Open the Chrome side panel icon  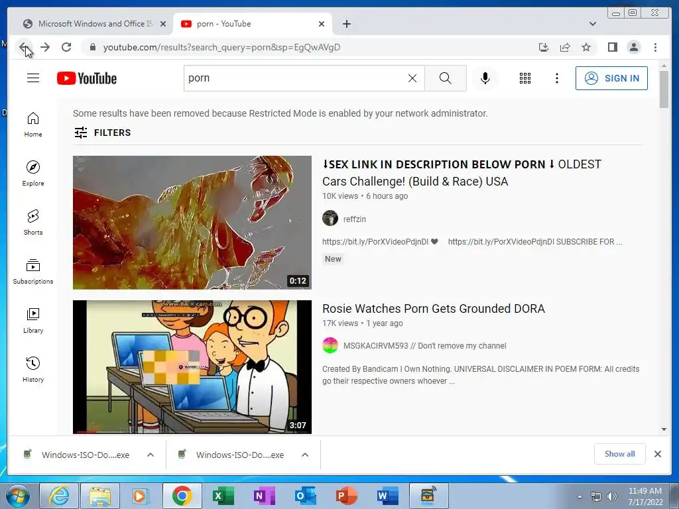(x=612, y=47)
